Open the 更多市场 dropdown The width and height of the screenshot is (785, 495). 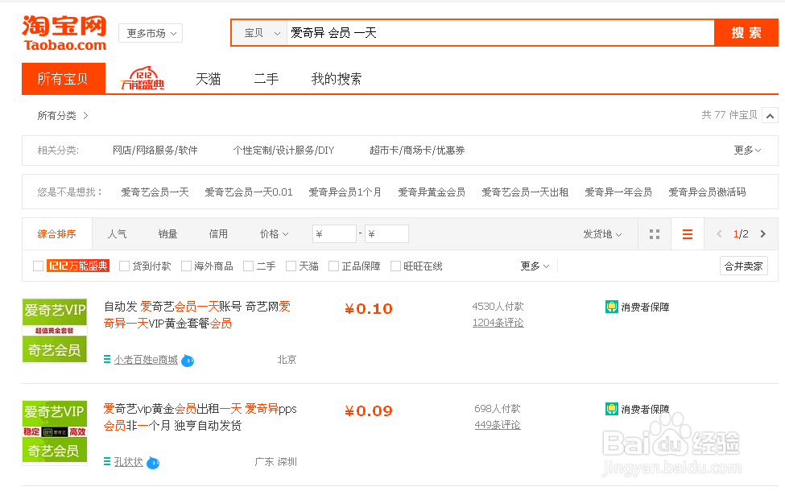tap(151, 33)
